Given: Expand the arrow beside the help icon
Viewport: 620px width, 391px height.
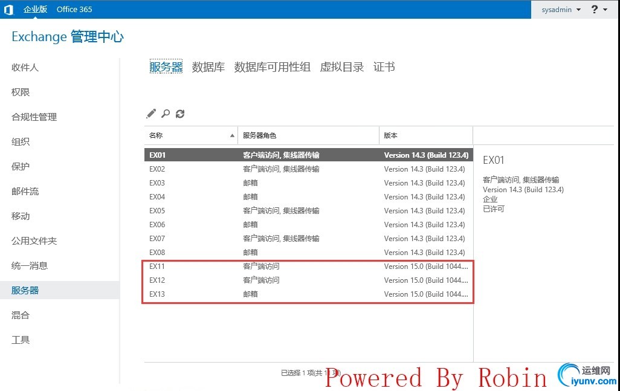Looking at the screenshot, I should click(x=605, y=10).
